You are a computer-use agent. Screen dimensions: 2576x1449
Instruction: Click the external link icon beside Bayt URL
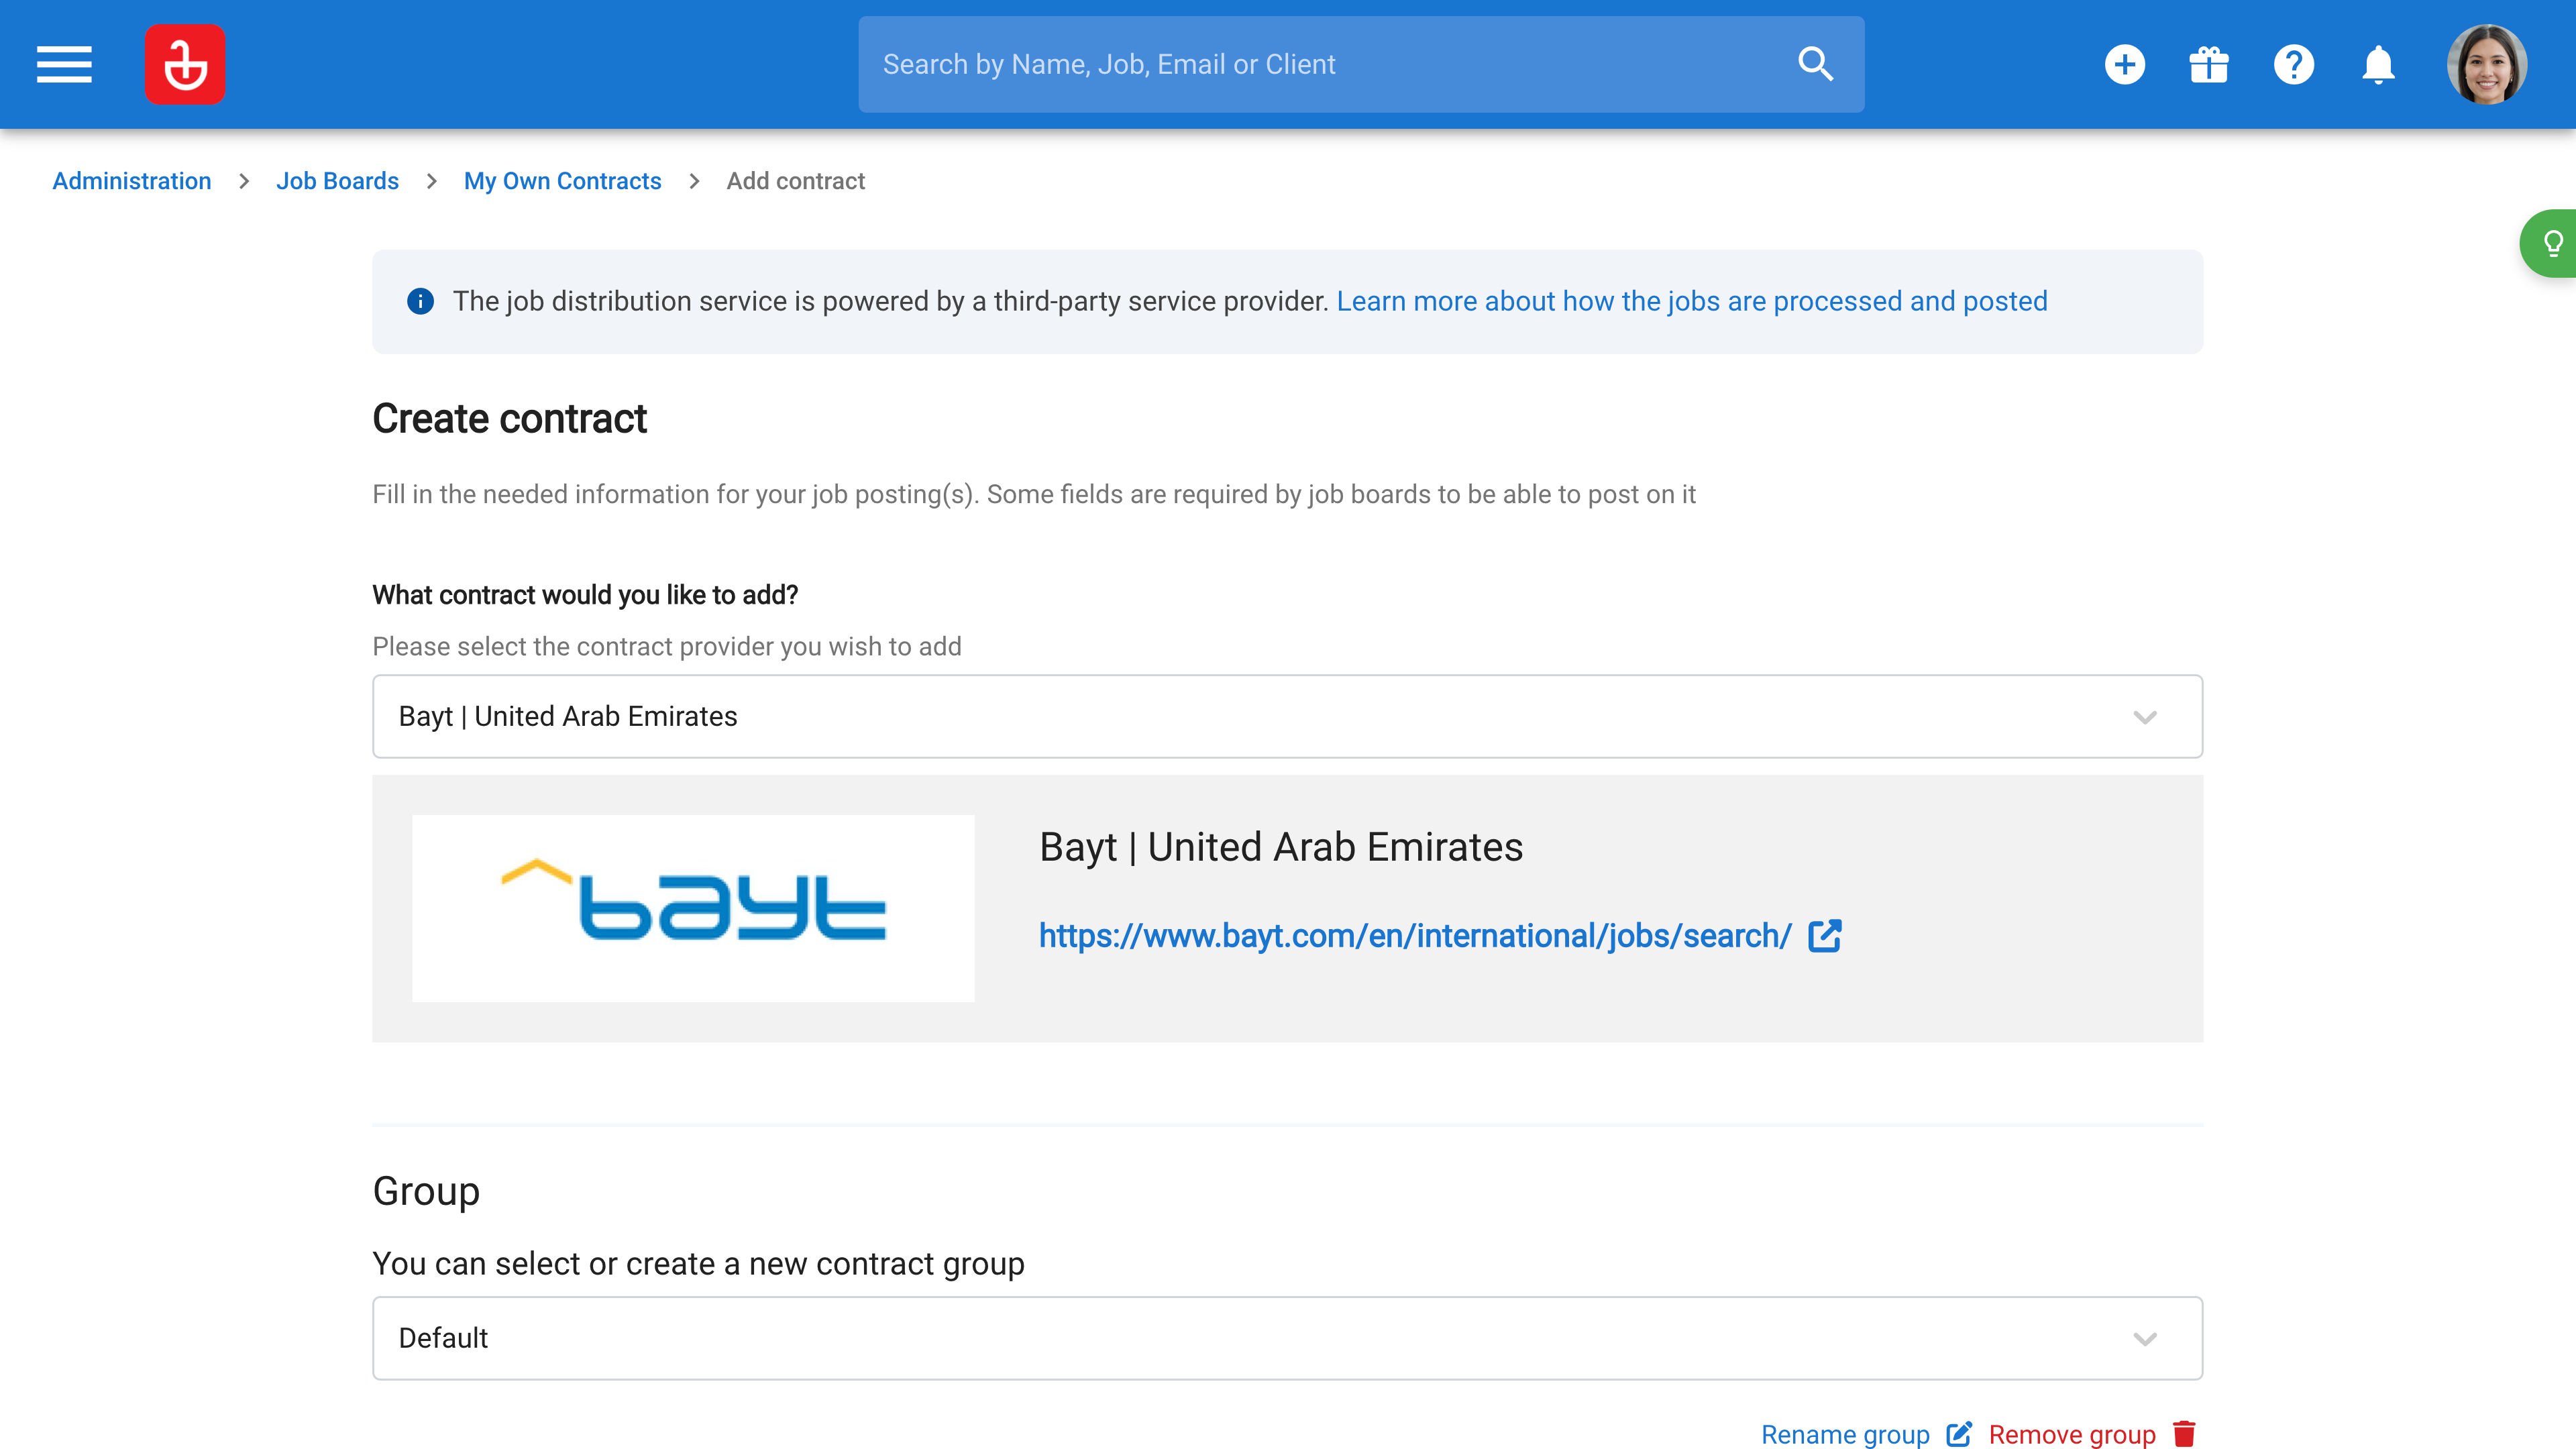coord(1824,936)
